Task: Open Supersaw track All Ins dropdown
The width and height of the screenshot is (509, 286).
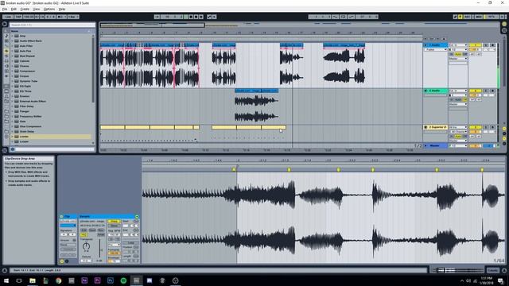Action: tap(458, 127)
